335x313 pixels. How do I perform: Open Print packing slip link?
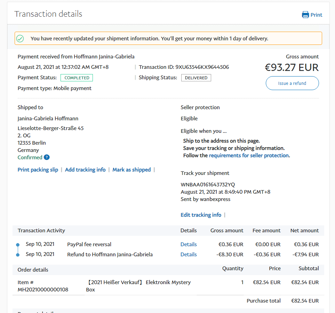(38, 170)
